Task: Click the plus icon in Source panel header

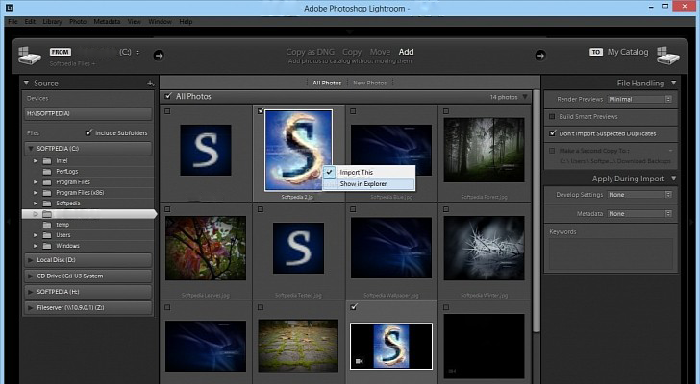Action: coord(149,84)
